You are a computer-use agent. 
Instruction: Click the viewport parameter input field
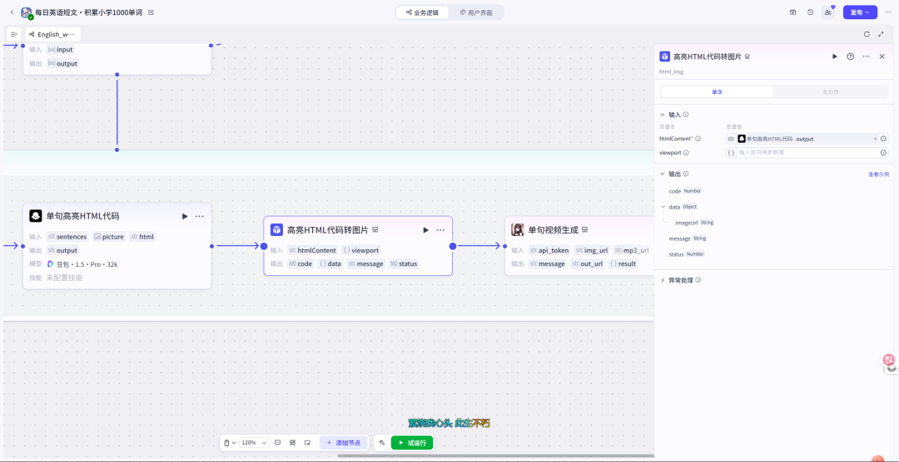click(x=807, y=152)
